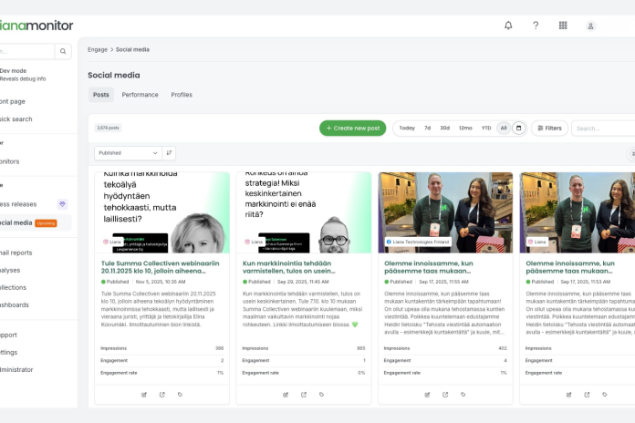Switch to the Profiles tab

(x=182, y=95)
